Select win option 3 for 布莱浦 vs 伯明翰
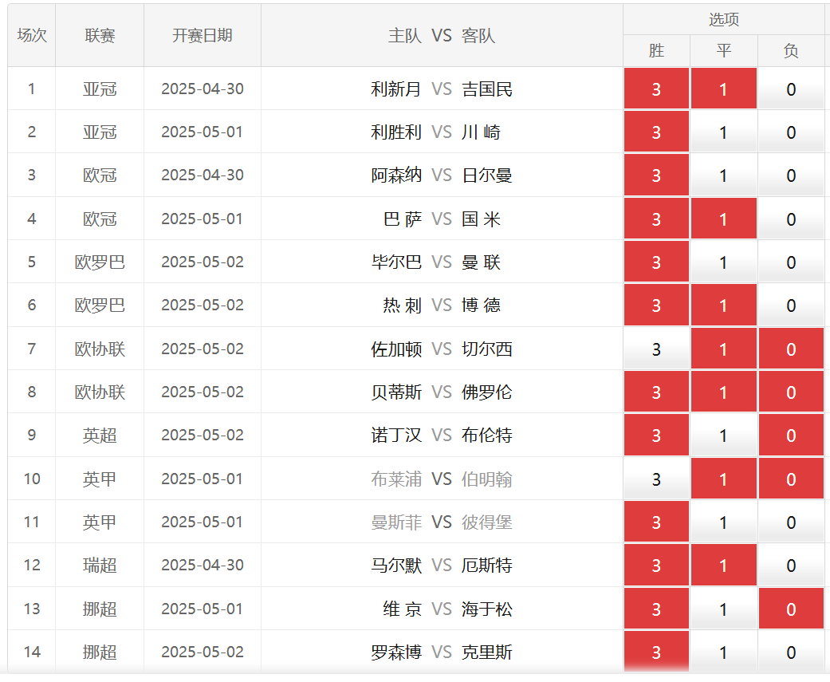 [x=656, y=479]
